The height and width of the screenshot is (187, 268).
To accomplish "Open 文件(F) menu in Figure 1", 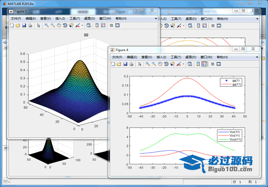I will pyautogui.click(x=16, y=19).
